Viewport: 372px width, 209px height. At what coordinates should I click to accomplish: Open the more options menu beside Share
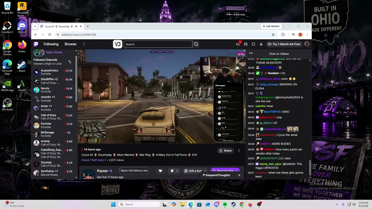pos(239,151)
